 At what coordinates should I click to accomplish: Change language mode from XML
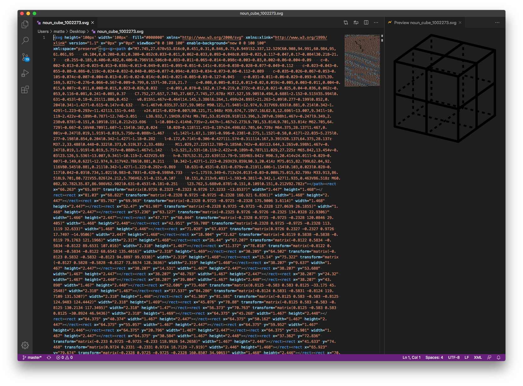coord(478,358)
